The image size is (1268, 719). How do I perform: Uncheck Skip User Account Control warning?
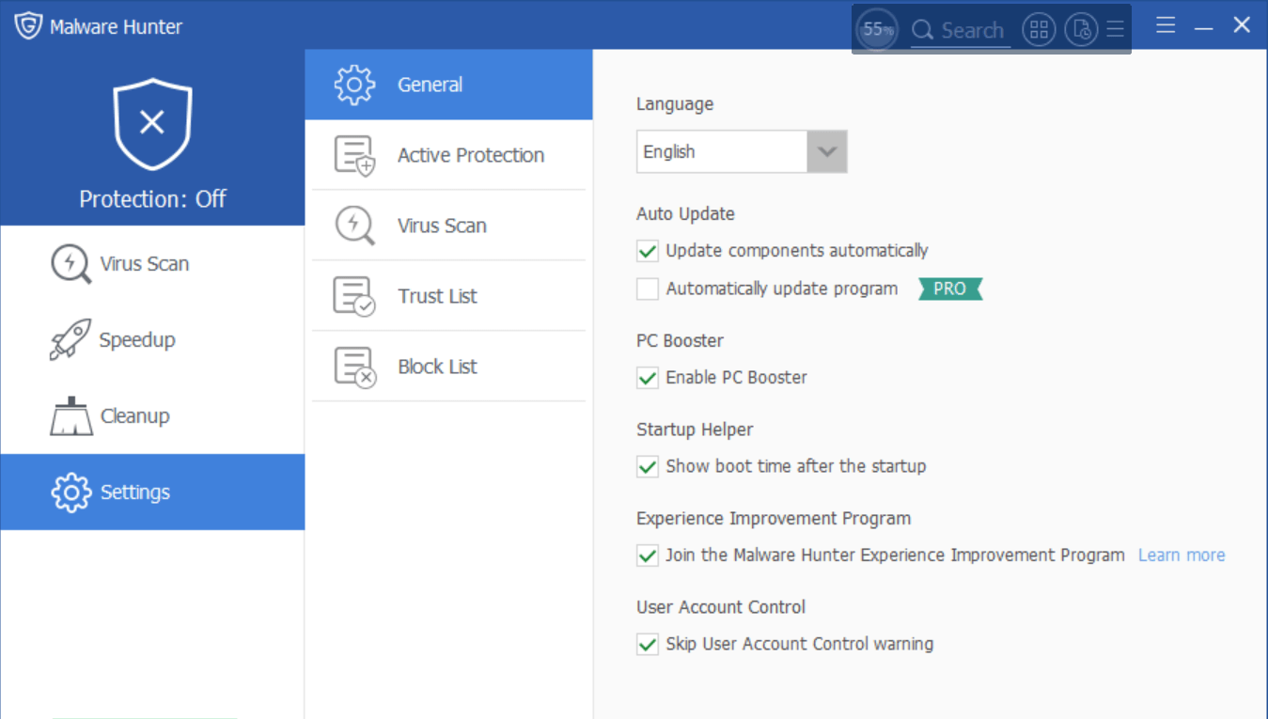[x=648, y=645]
